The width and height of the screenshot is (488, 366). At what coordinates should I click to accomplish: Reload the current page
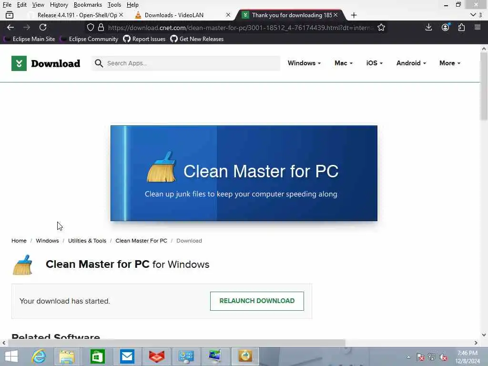coord(43,27)
